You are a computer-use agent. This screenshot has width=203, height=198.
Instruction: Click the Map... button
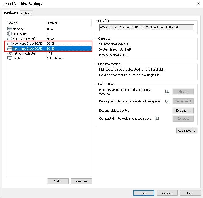[x=183, y=91]
